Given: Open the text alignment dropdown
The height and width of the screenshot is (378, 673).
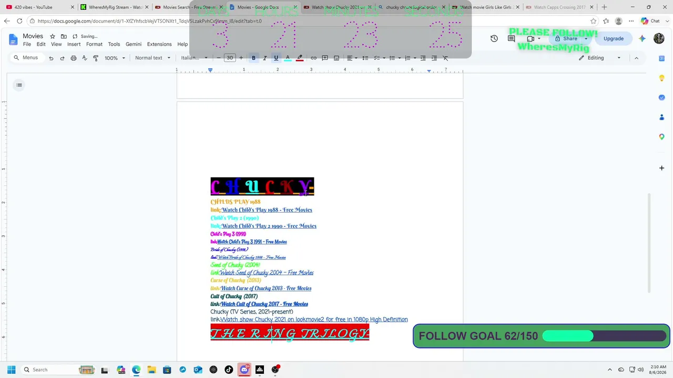Looking at the screenshot, I should [x=352, y=58].
